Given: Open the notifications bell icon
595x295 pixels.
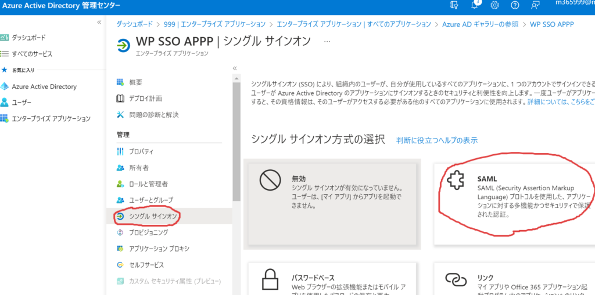Looking at the screenshot, I should tap(475, 5).
